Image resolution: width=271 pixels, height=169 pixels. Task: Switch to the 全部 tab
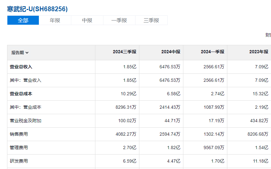click(x=23, y=20)
